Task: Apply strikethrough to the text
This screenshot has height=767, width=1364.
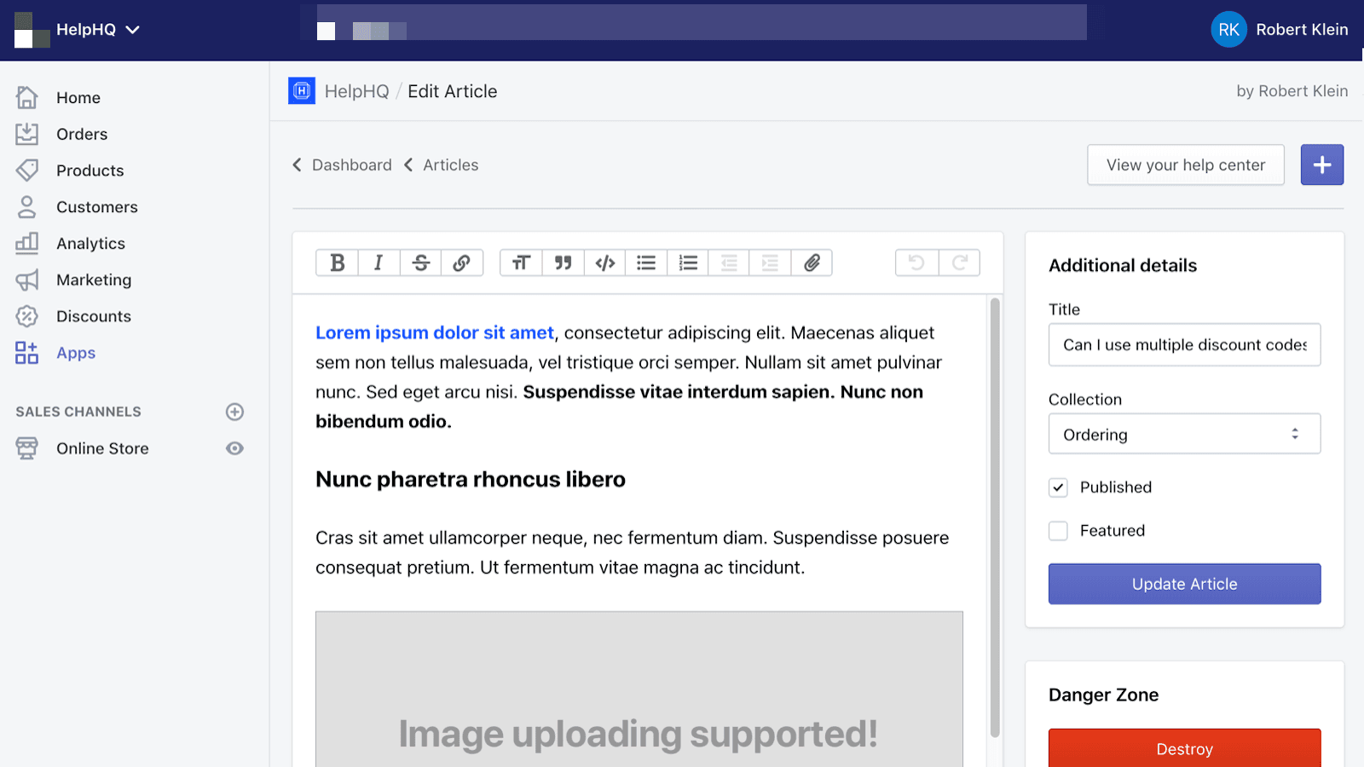Action: 420,262
